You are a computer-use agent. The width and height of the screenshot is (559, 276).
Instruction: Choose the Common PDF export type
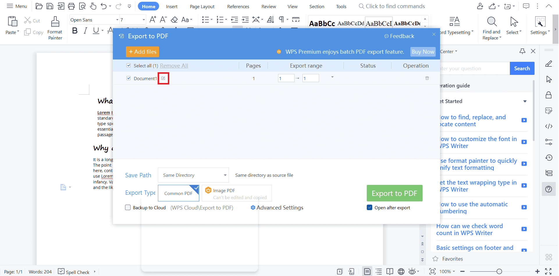179,193
